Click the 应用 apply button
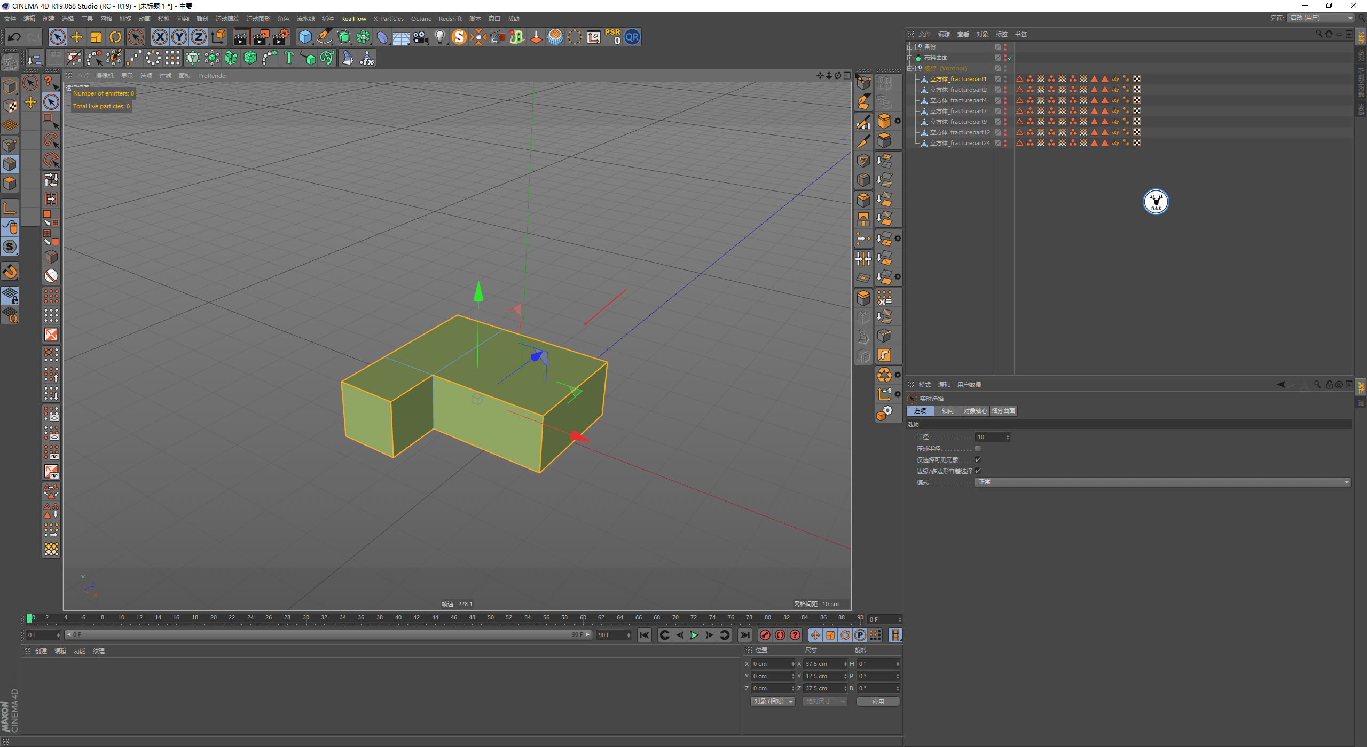 pyautogui.click(x=878, y=701)
